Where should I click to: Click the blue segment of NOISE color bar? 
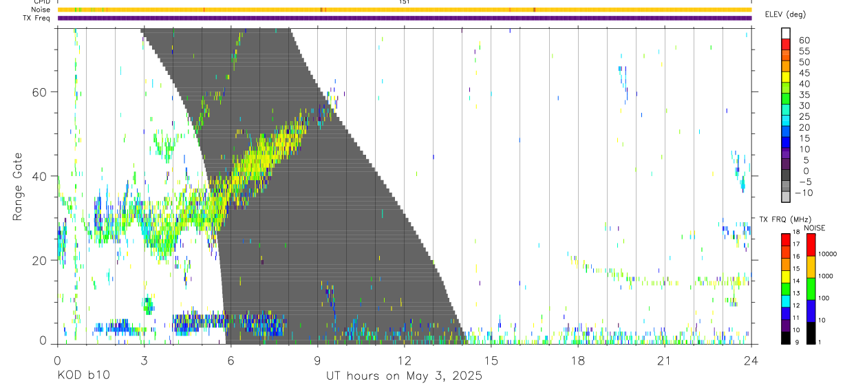pyautogui.click(x=811, y=310)
